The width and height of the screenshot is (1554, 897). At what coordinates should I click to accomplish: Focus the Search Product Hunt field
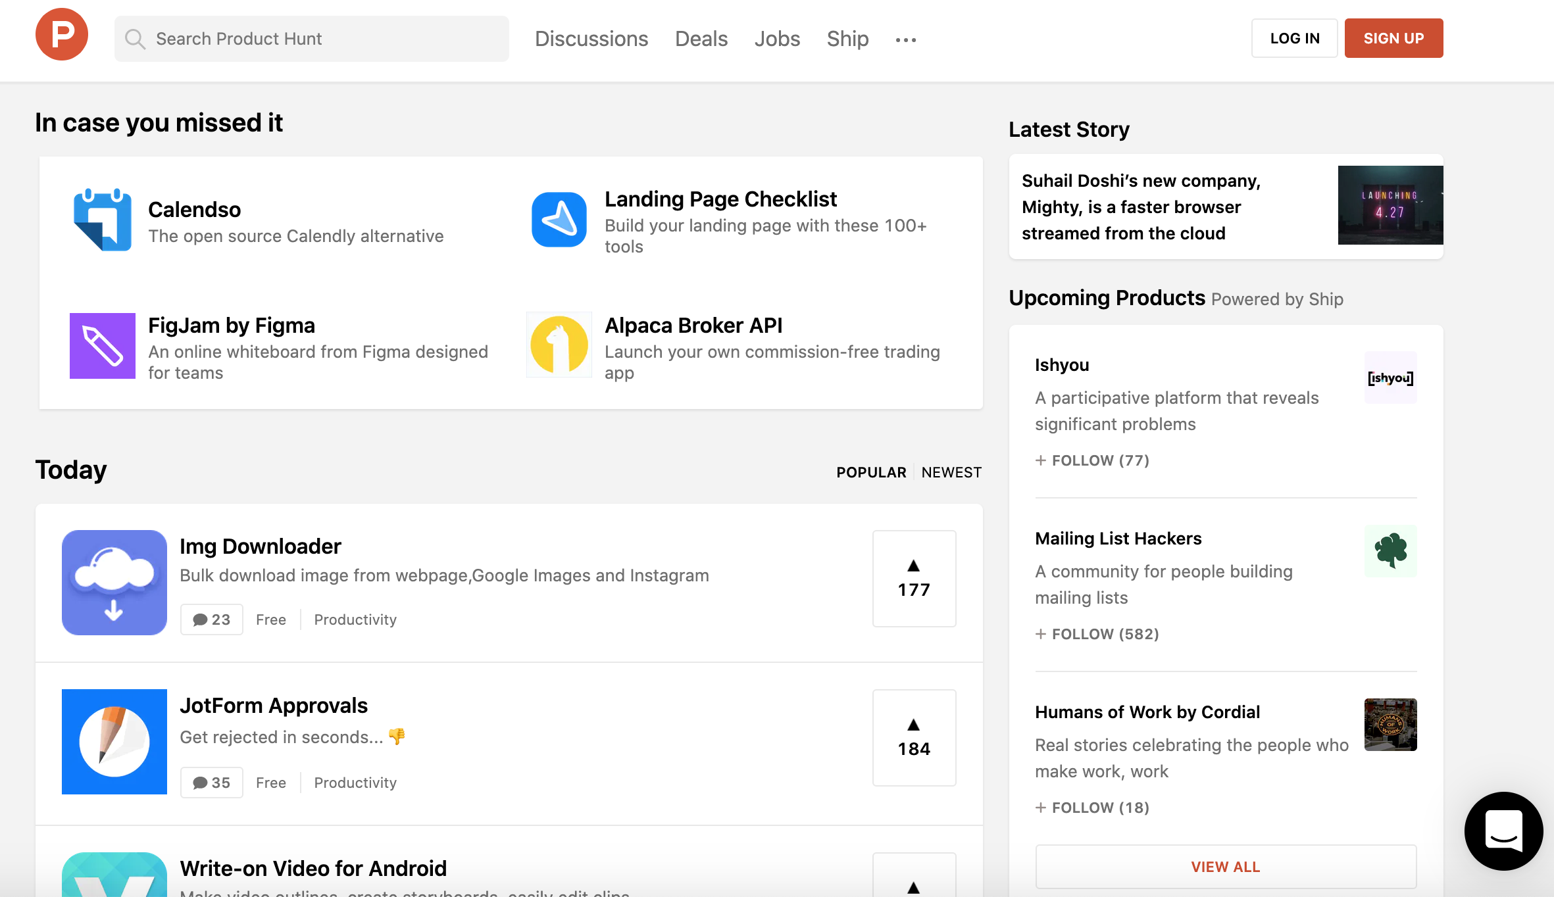click(311, 39)
